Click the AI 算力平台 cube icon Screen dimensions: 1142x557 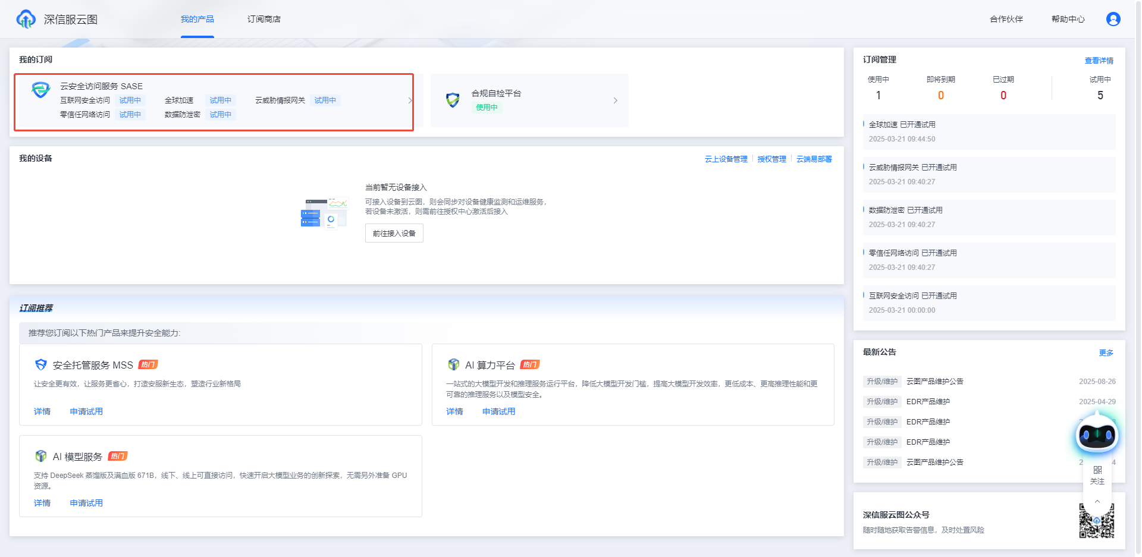point(454,364)
